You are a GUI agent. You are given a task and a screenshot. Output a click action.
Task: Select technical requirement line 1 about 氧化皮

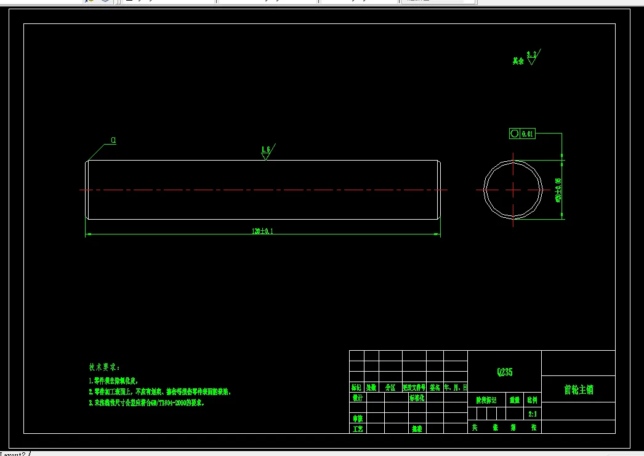(113, 381)
